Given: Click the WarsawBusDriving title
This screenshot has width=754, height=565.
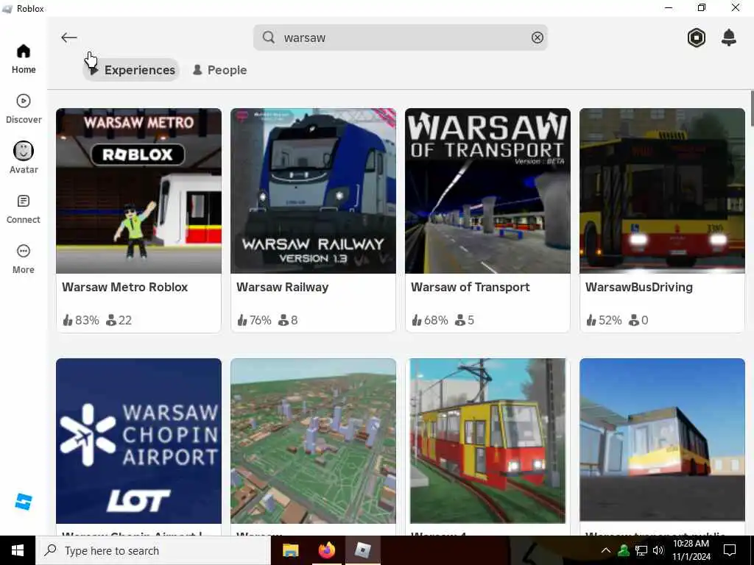Looking at the screenshot, I should (x=638, y=288).
